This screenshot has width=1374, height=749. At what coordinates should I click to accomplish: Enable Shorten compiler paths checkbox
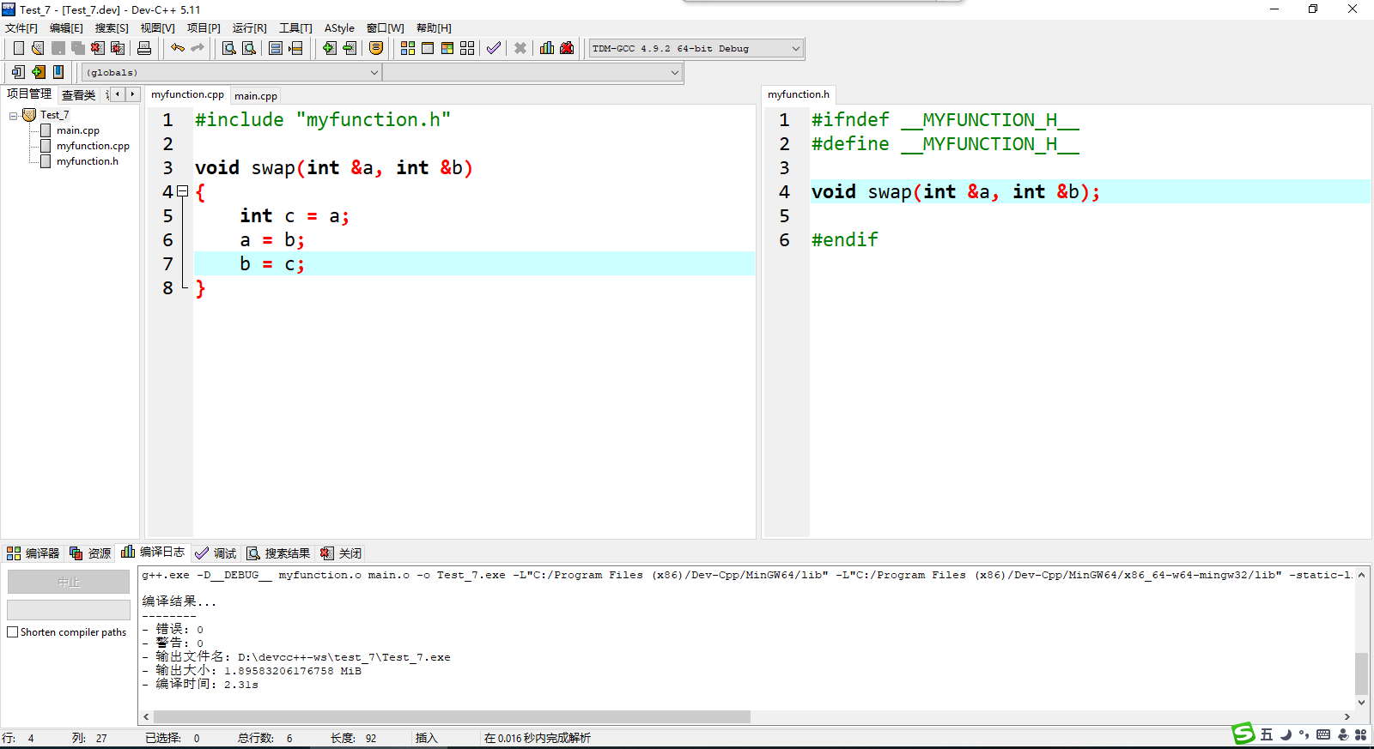(13, 632)
